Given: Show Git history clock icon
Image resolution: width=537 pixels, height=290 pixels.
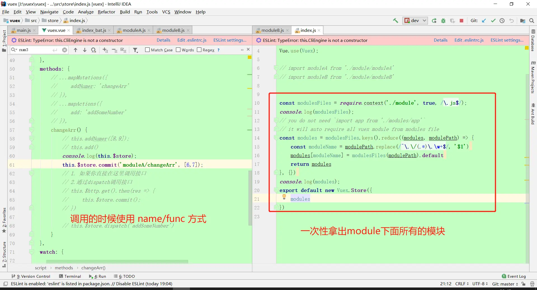Looking at the screenshot, I should coord(502,21).
